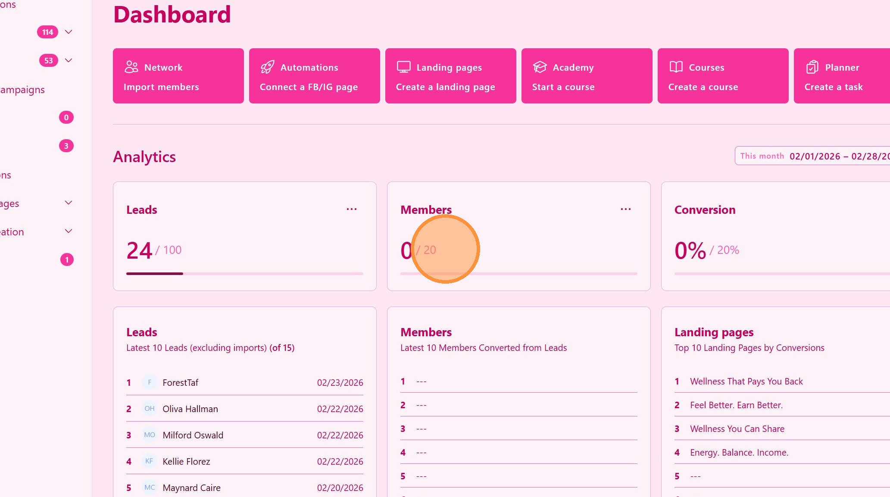Open lead Oliva Hallman row
The image size is (890, 497).
point(190,409)
